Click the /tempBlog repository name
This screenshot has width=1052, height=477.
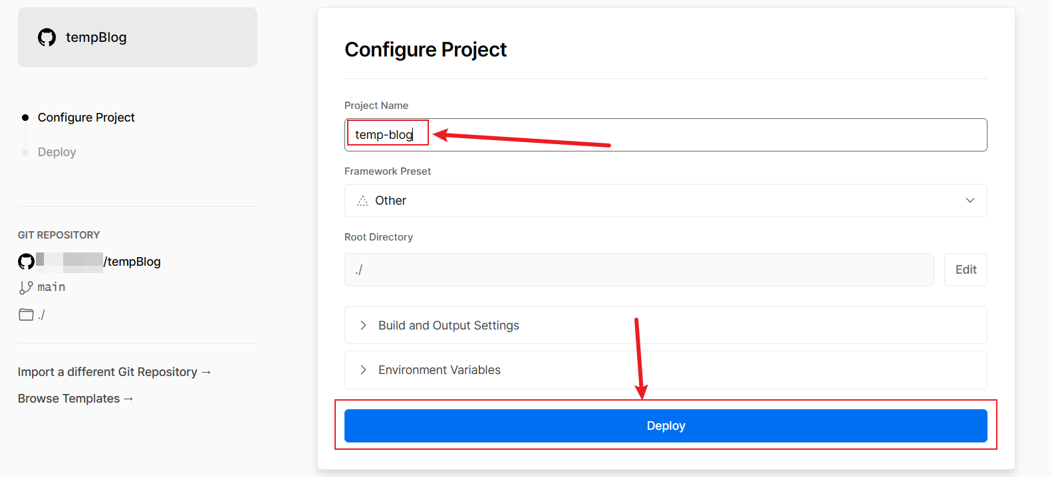(x=132, y=262)
